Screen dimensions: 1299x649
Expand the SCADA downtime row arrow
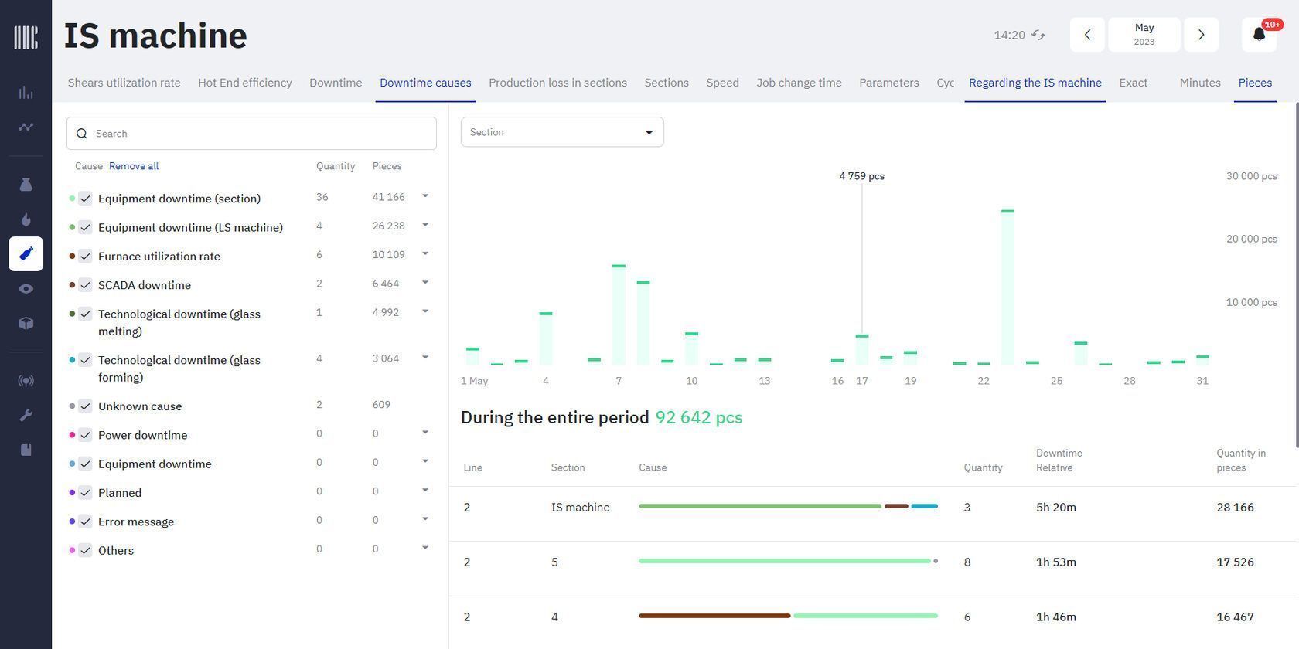(x=425, y=283)
